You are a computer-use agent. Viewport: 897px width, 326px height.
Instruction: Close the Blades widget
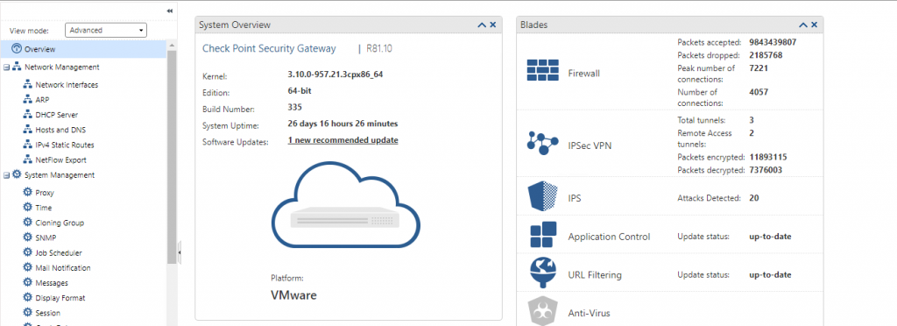pos(814,25)
